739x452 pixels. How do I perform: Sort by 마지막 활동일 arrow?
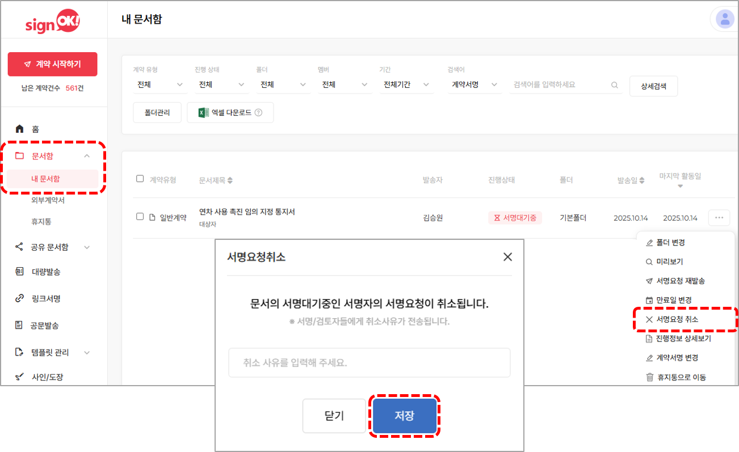pos(680,186)
